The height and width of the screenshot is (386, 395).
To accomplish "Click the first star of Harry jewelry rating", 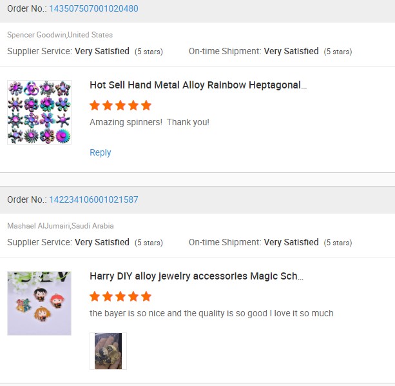I will point(95,296).
